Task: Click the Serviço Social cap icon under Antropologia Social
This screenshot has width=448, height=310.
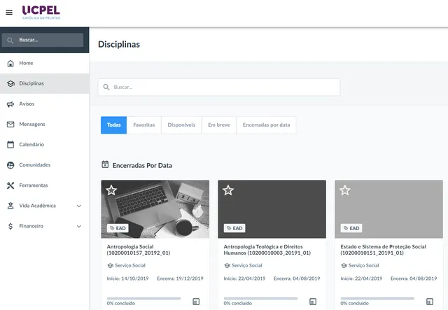Action: pos(111,266)
